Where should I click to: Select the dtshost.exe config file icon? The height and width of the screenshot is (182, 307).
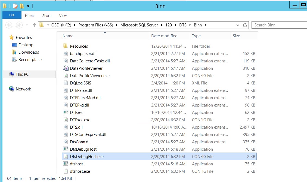pyautogui.click(x=66, y=171)
